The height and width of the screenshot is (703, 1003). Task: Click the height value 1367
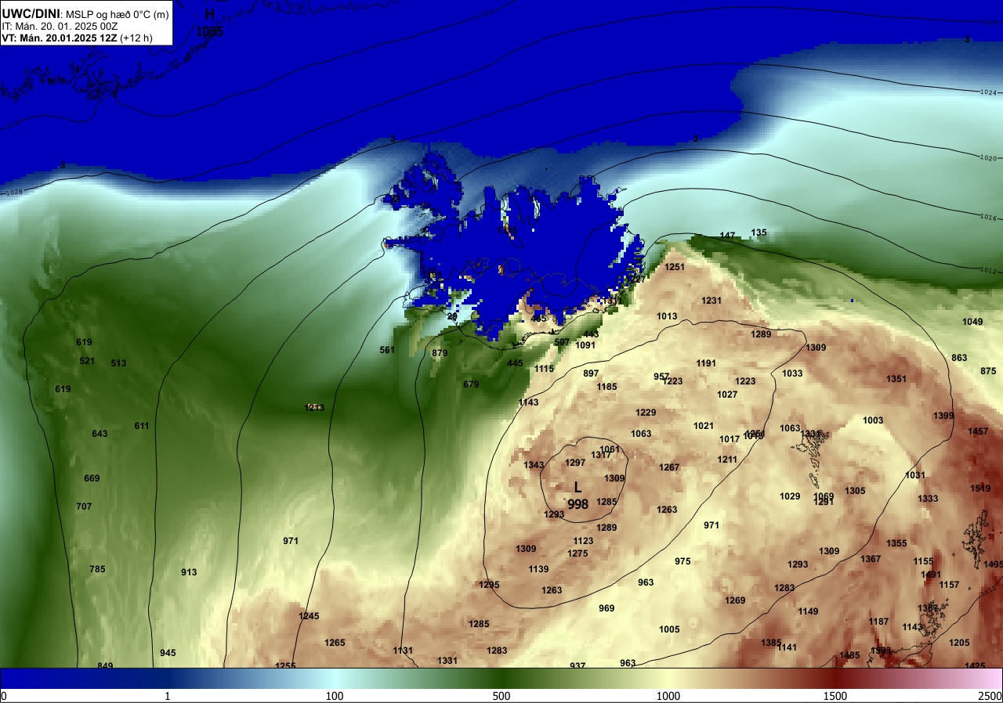[871, 559]
